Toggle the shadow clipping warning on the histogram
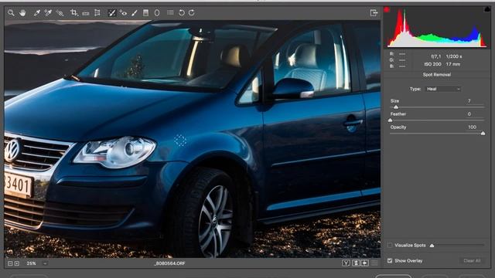This screenshot has width=495, height=278. click(387, 10)
